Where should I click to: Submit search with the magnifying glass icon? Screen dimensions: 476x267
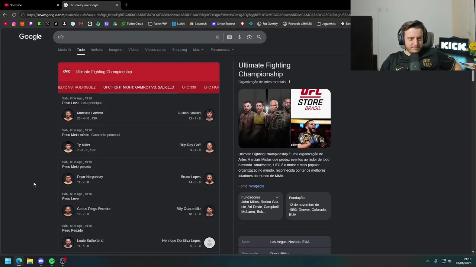coord(259,37)
